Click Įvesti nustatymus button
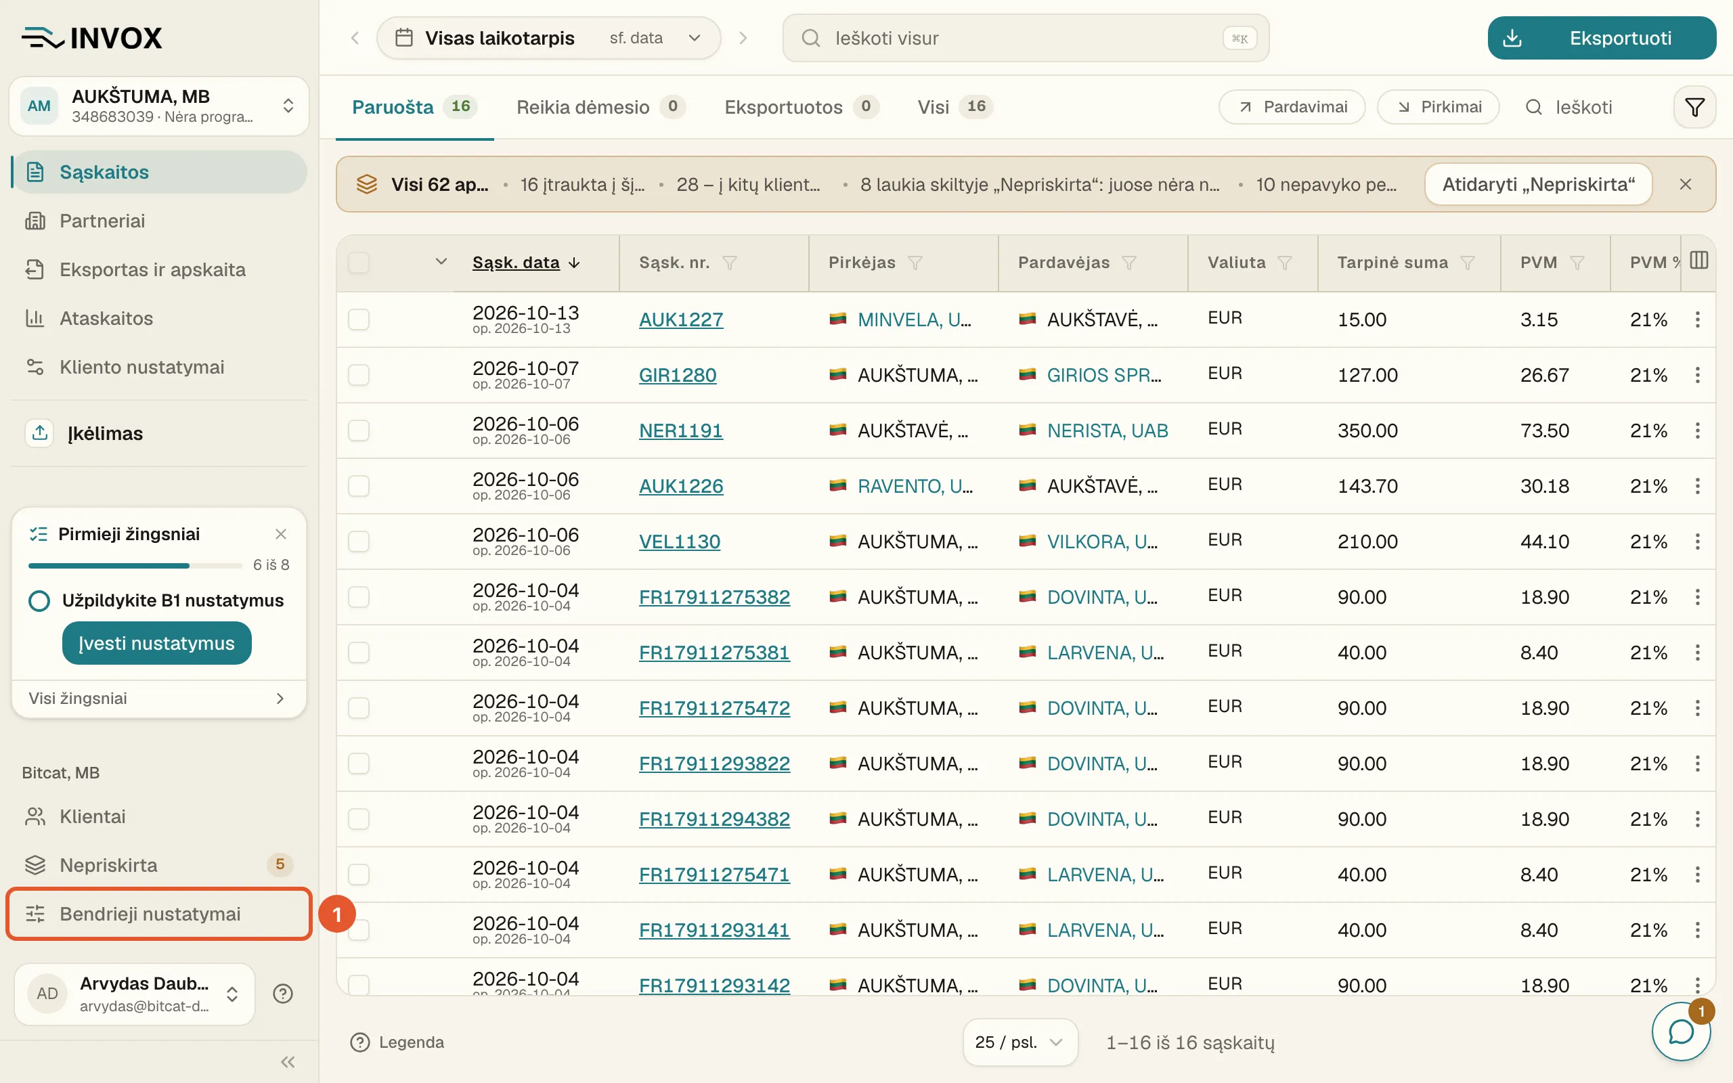The image size is (1733, 1083). pos(157,643)
